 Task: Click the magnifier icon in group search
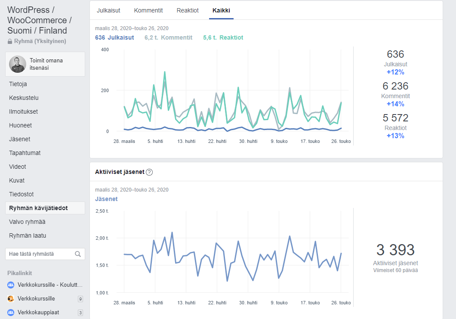78,254
